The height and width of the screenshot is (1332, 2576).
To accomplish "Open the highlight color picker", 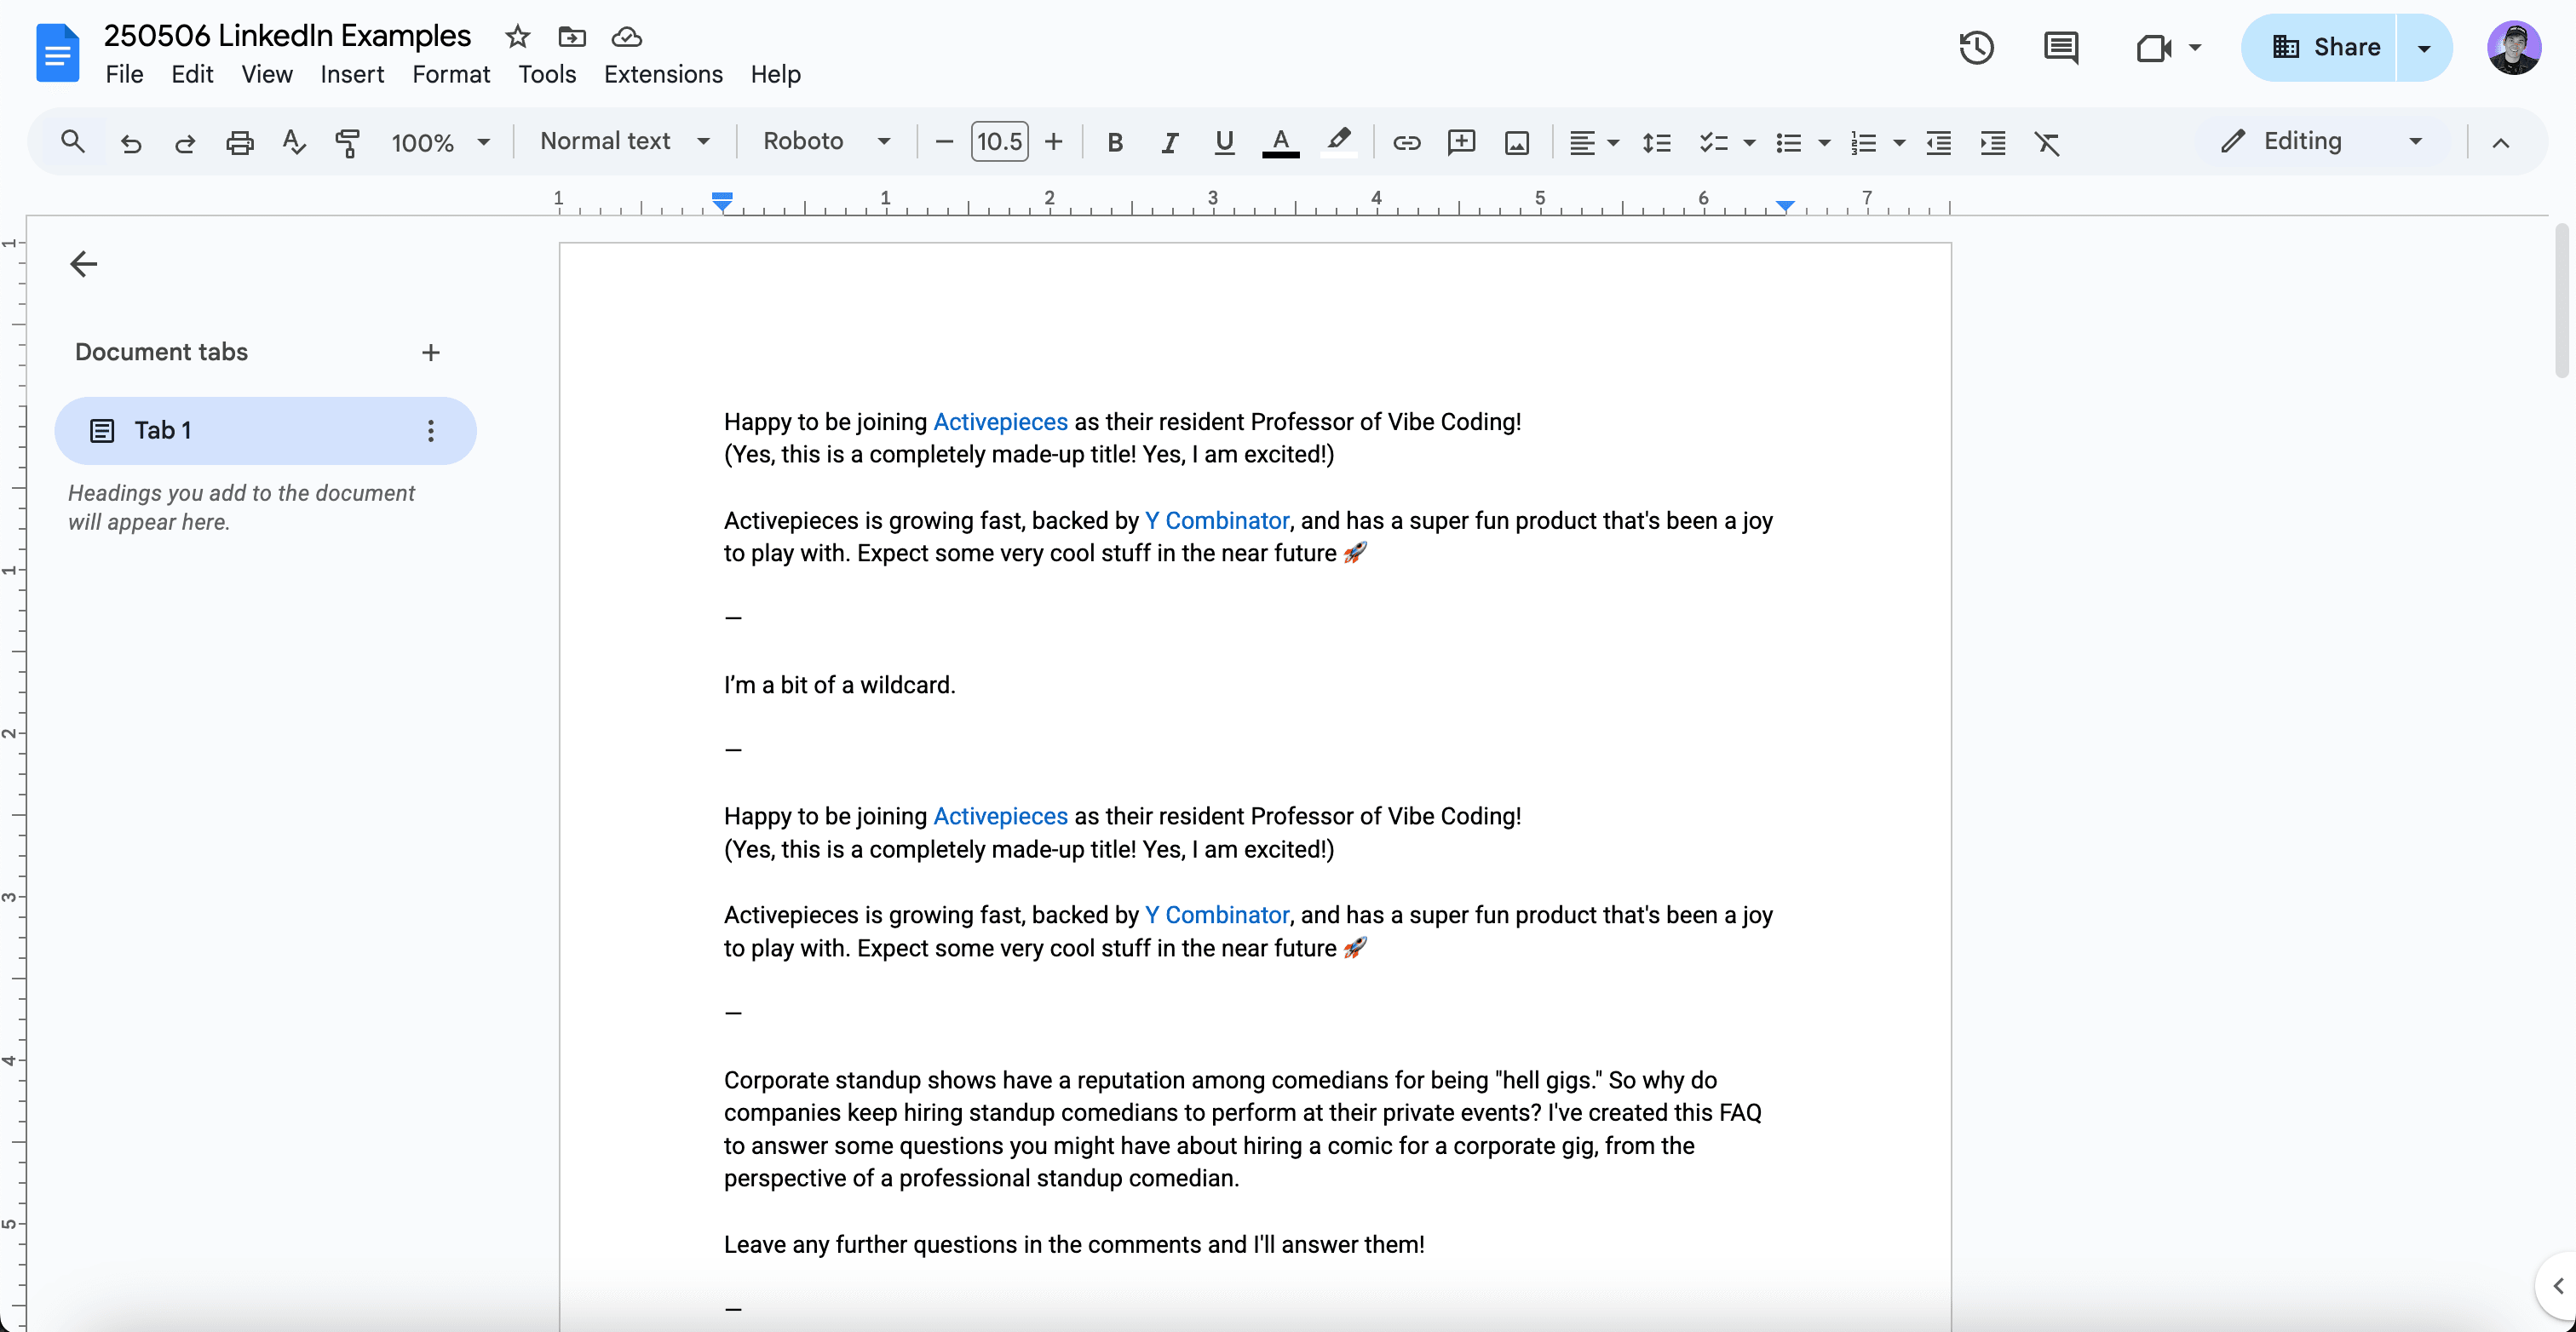I will click(1338, 142).
